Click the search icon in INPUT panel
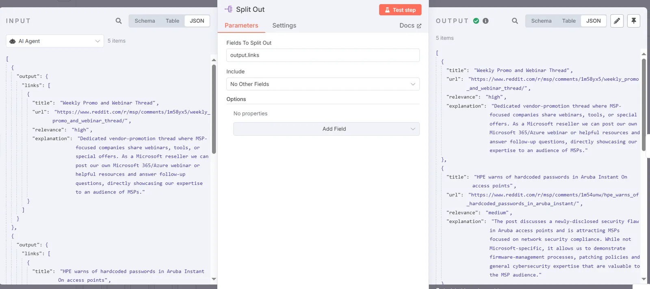 point(119,21)
